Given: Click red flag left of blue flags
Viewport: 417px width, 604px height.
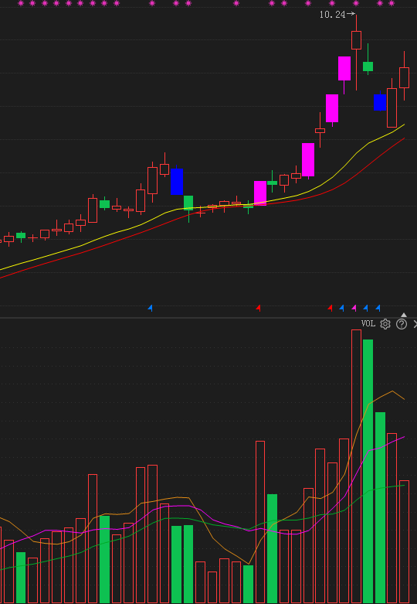Looking at the screenshot, I should 330,308.
